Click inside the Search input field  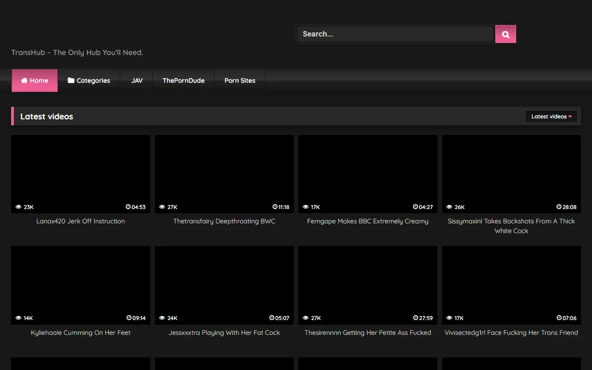tap(395, 34)
